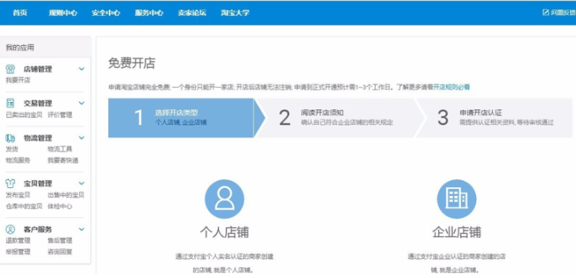This screenshot has height=278, width=576.
Task: Click the 发货 sidebar link
Action: pos(11,149)
